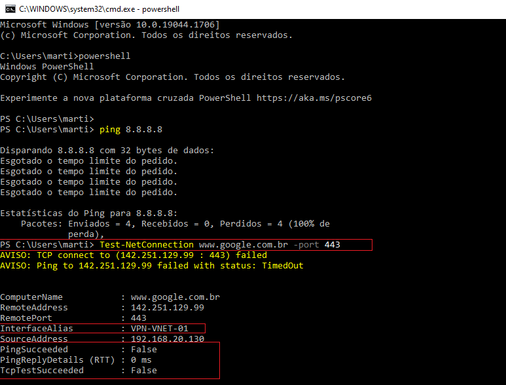Click the '-port 443' parameter text
Image resolution: width=506 pixels, height=385 pixels.
coord(317,245)
